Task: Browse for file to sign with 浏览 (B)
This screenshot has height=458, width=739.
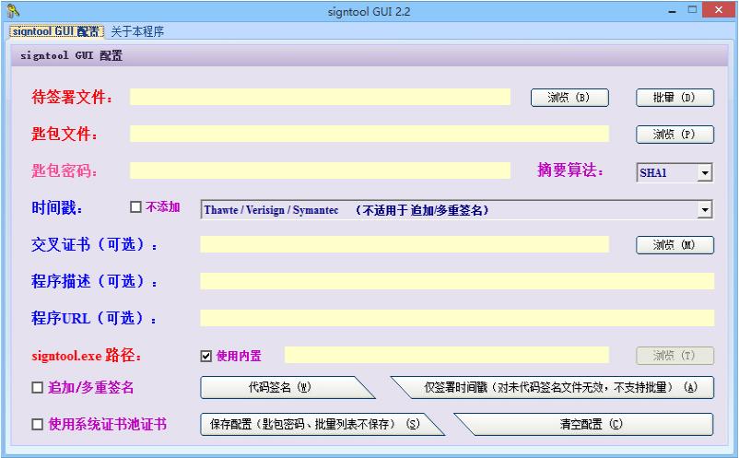Action: (x=569, y=98)
